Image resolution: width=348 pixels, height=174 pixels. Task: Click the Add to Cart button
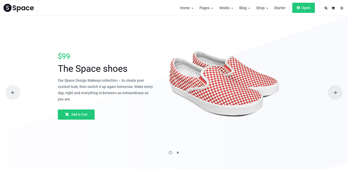coord(76,114)
